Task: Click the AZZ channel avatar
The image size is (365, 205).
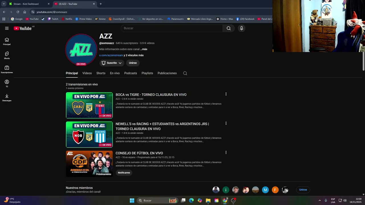Action: coord(81,50)
